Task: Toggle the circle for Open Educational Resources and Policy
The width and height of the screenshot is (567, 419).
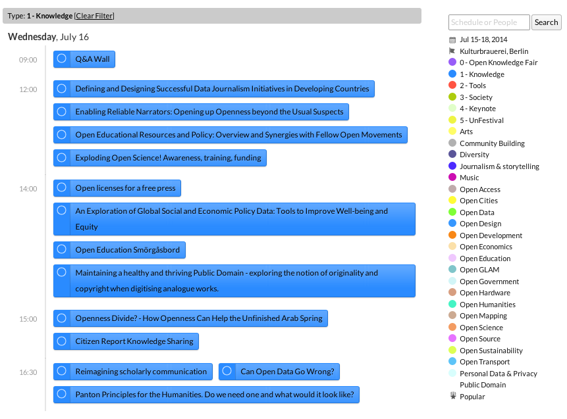Action: (62, 135)
